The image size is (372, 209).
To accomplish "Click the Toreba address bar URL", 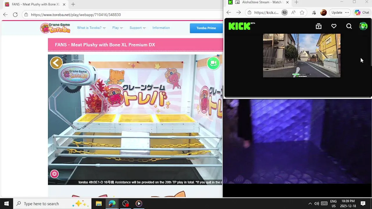I will [76, 15].
